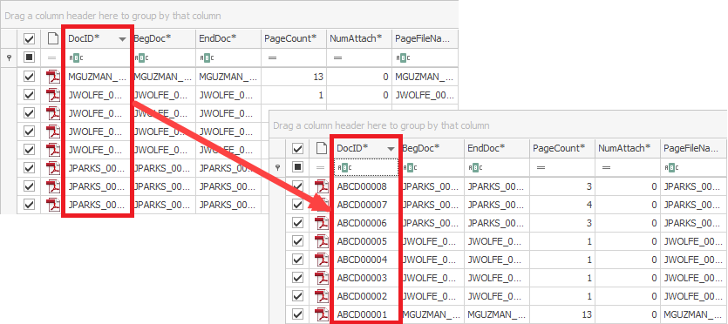Open the DocID sort dropdown arrow in the right grid
This screenshot has width=728, height=324.
pos(391,149)
